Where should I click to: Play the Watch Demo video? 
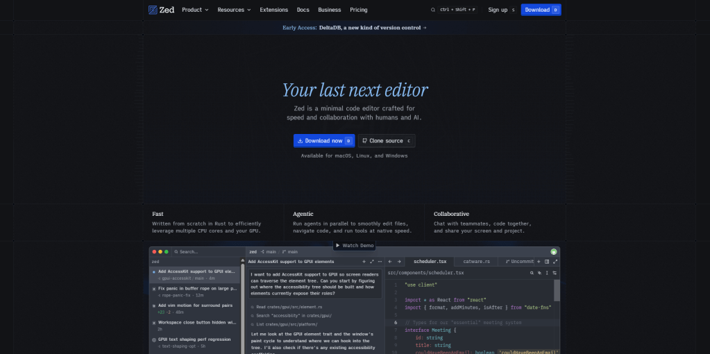pos(355,245)
